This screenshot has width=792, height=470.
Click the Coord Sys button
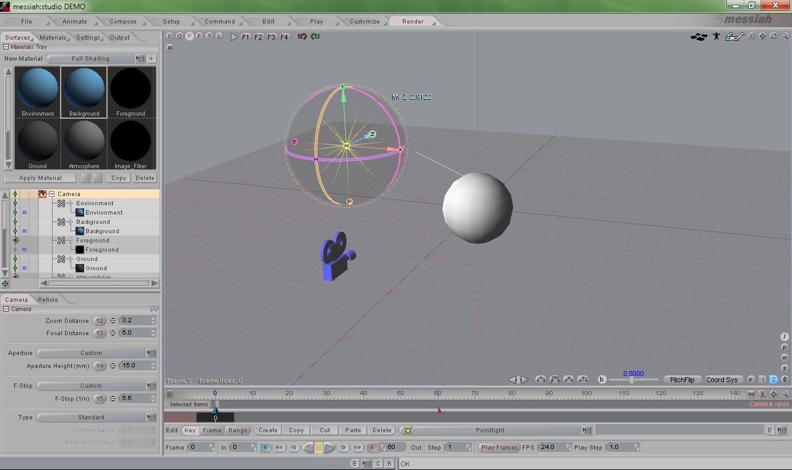(x=722, y=380)
